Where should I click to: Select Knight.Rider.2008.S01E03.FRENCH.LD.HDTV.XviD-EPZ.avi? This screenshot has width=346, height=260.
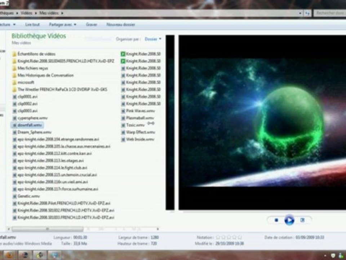(x=66, y=217)
